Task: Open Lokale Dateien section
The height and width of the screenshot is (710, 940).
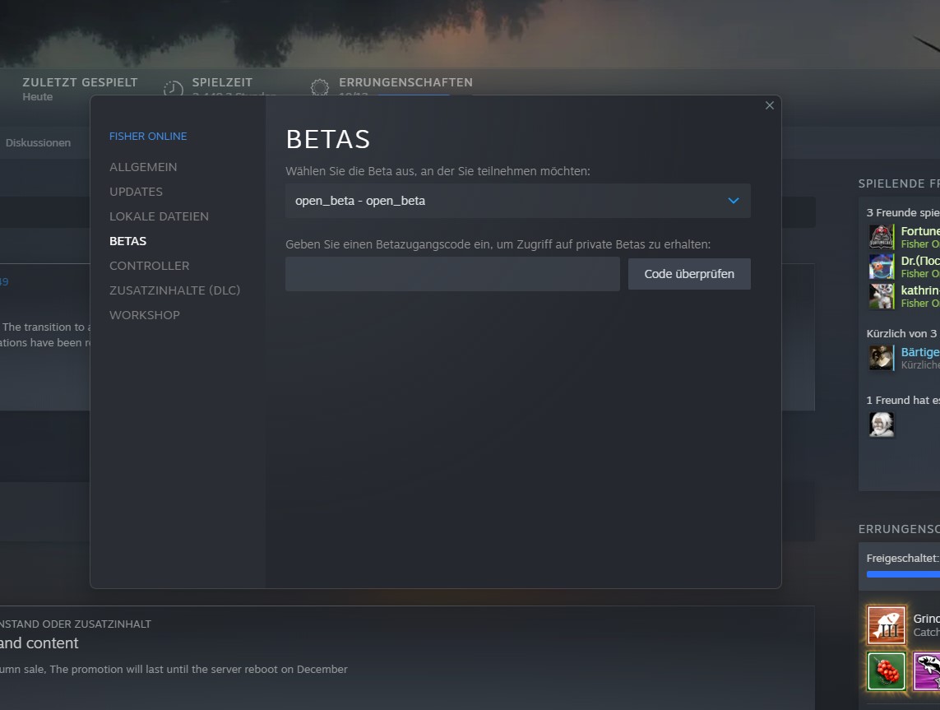Action: (x=159, y=216)
